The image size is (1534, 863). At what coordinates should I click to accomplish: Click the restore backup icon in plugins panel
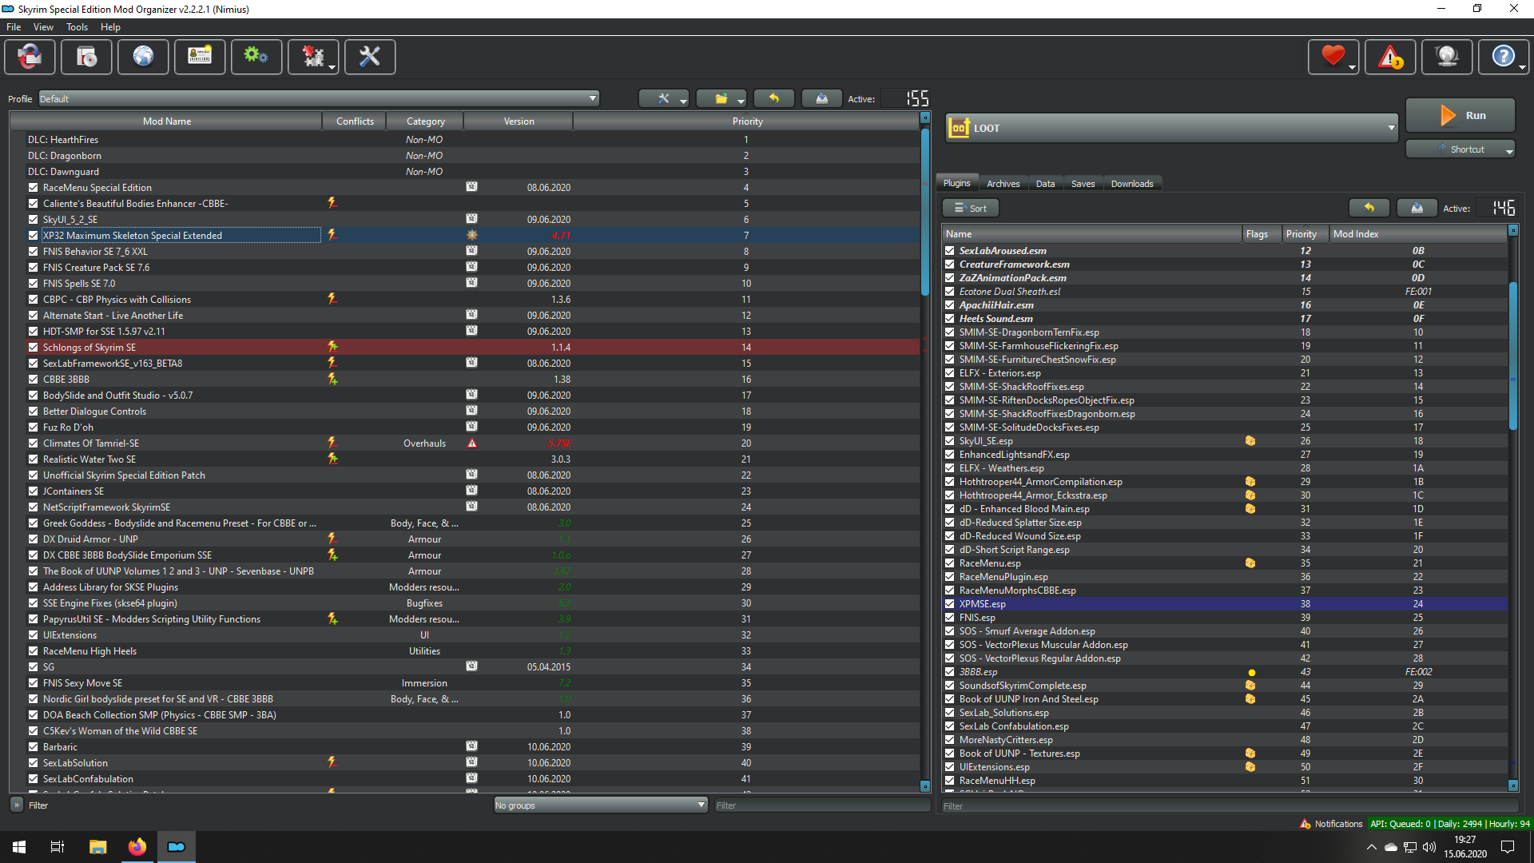click(x=1369, y=208)
